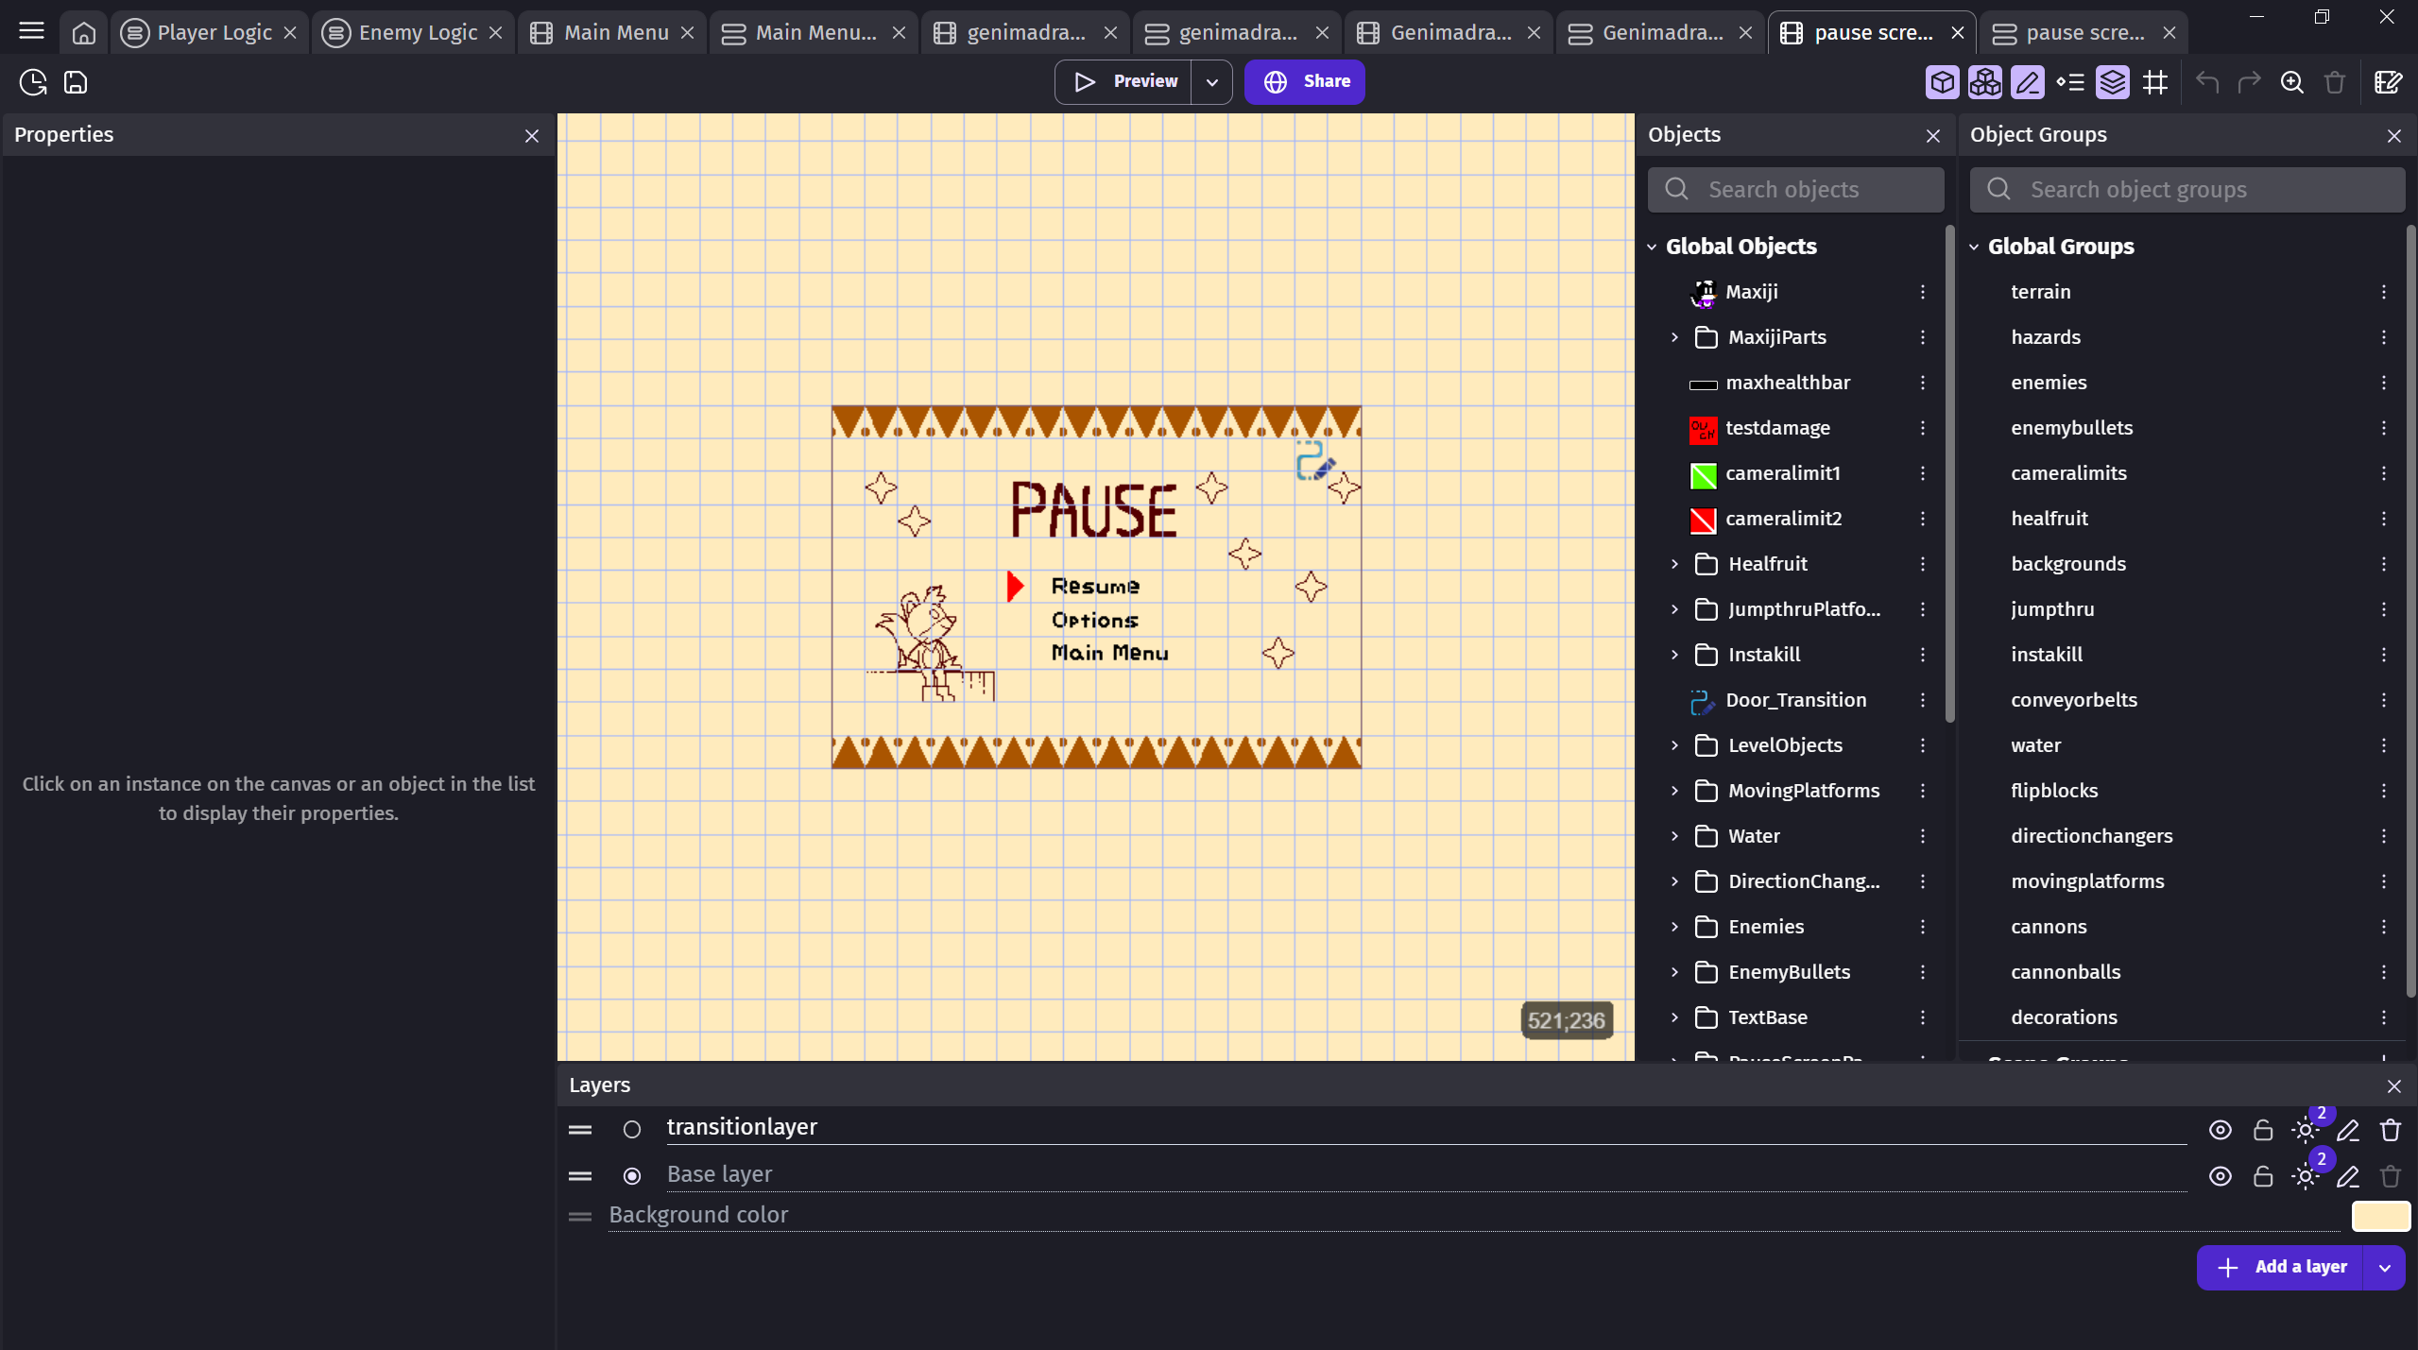This screenshot has height=1350, width=2418.
Task: Click the Share button
Action: click(1304, 82)
